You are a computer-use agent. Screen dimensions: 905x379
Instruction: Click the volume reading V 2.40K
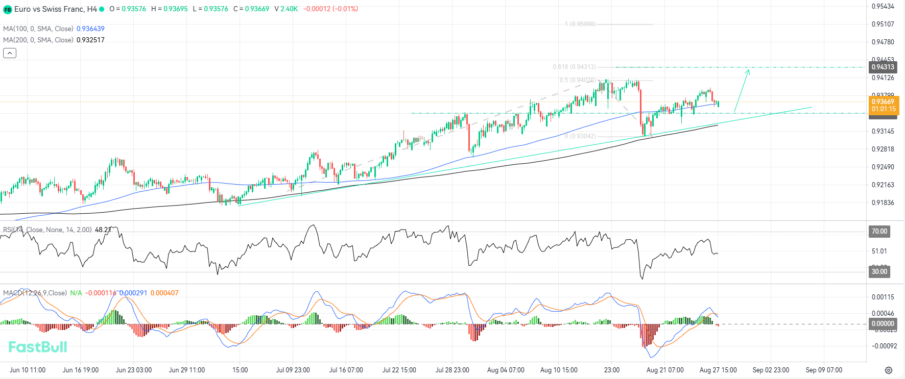point(286,9)
